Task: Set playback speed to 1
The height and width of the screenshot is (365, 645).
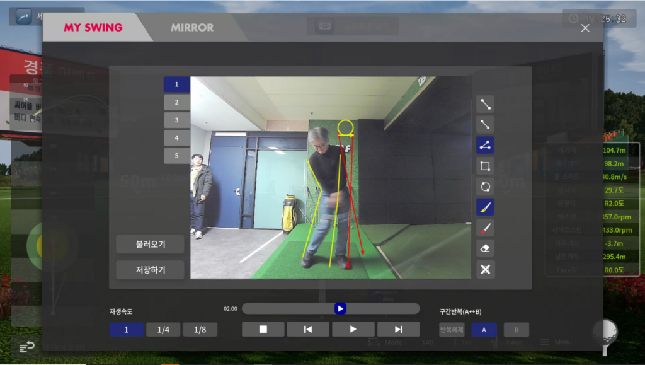Action: [x=126, y=330]
